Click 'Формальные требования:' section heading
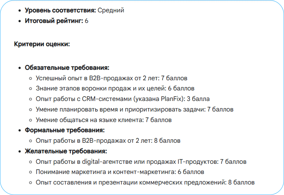 tap(65, 130)
